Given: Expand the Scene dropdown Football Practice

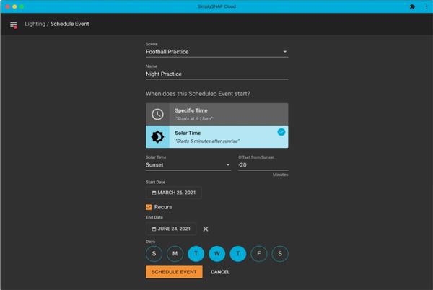Looking at the screenshot, I should pos(216,52).
